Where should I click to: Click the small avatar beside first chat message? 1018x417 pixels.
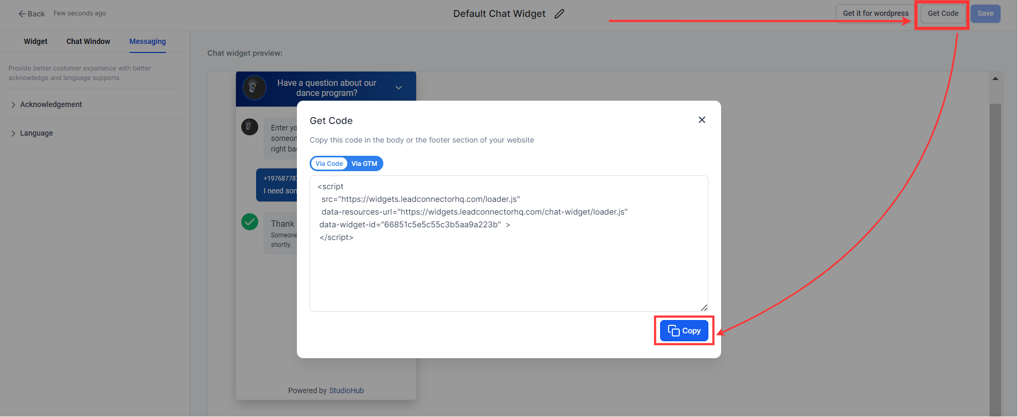coord(250,127)
